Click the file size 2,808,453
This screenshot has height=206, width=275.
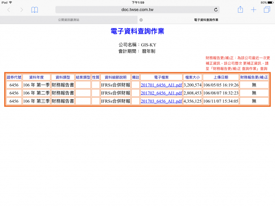[x=192, y=93]
